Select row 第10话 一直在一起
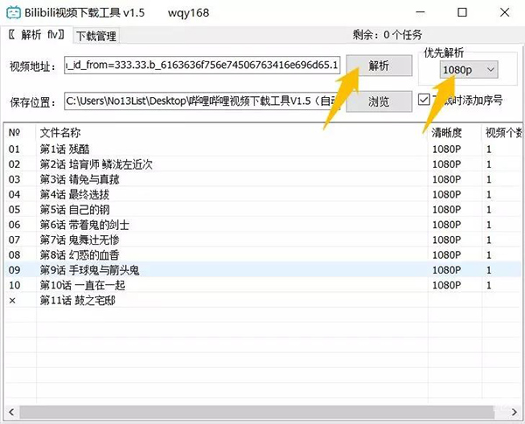Image resolution: width=525 pixels, height=424 pixels. [263, 285]
